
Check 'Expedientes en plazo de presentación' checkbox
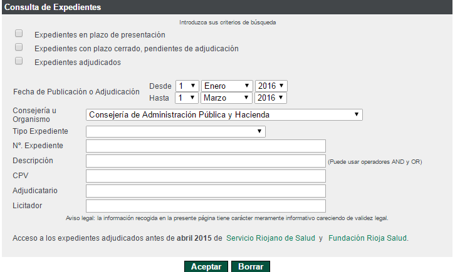(x=19, y=34)
